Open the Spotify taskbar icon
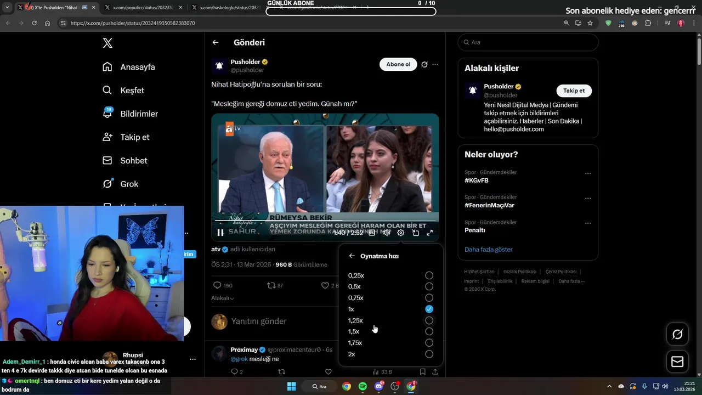Viewport: 702px width, 395px height. (363, 386)
